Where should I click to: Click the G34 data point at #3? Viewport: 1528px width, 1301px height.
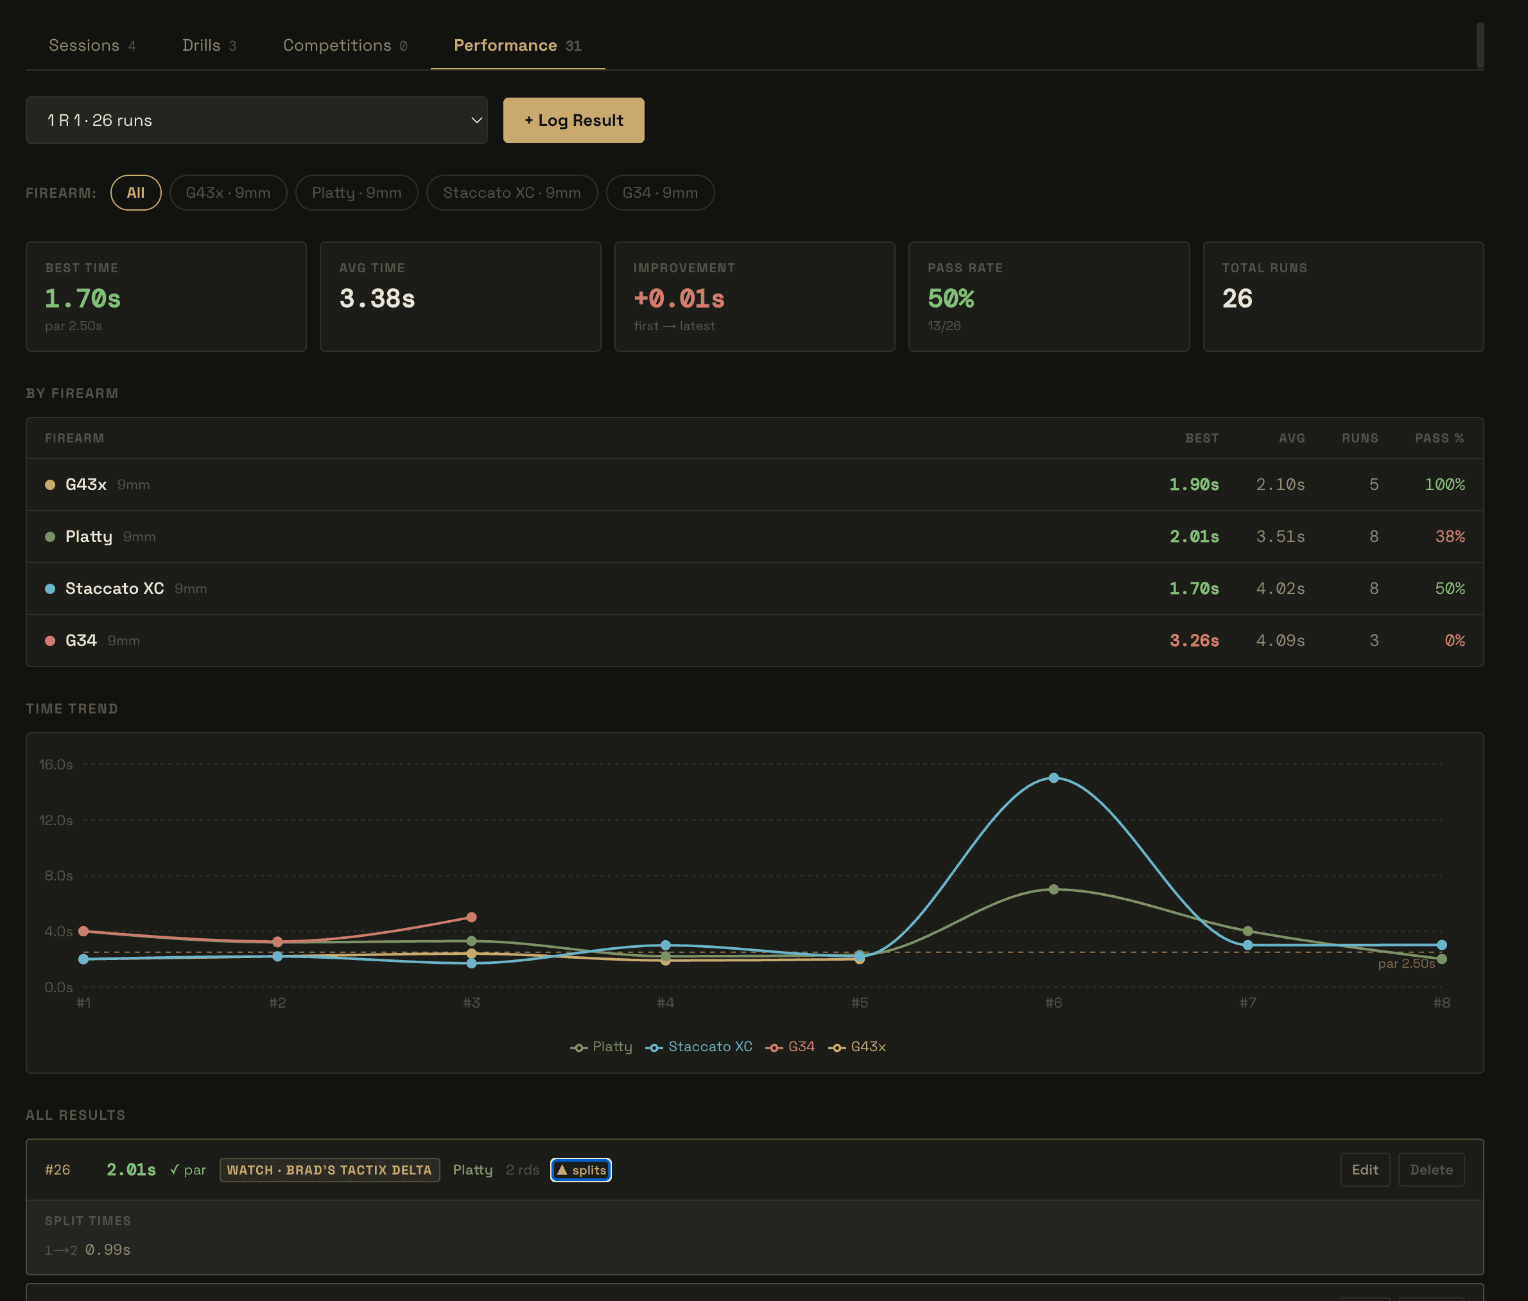click(x=471, y=918)
